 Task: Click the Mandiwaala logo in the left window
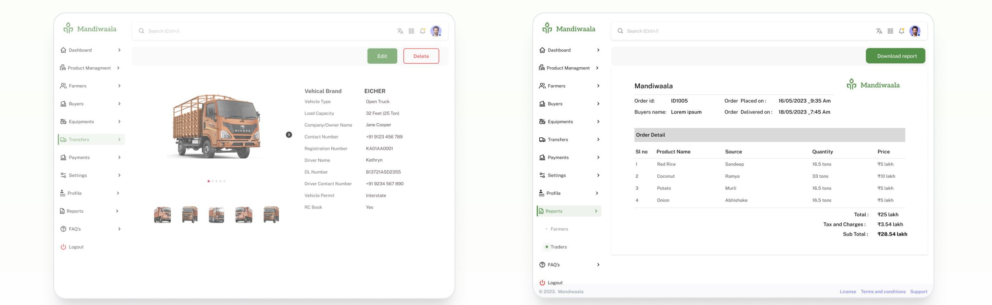90,28
